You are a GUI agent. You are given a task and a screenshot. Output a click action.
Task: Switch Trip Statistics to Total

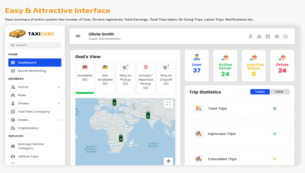pos(279,92)
